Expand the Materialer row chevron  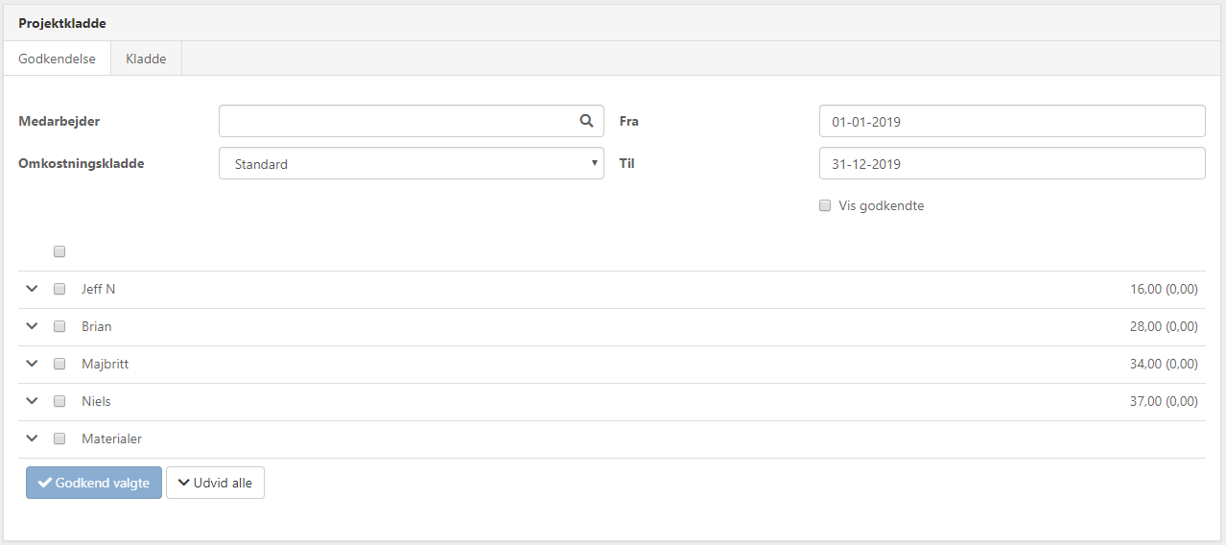(x=32, y=438)
